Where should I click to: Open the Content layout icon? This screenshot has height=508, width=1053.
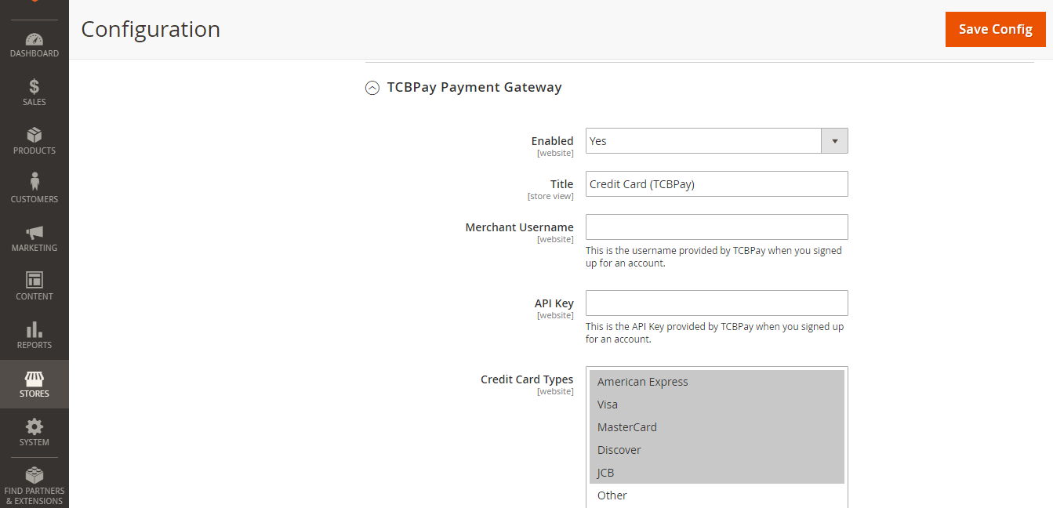coord(34,280)
